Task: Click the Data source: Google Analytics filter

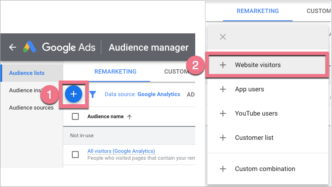Action: (142, 94)
